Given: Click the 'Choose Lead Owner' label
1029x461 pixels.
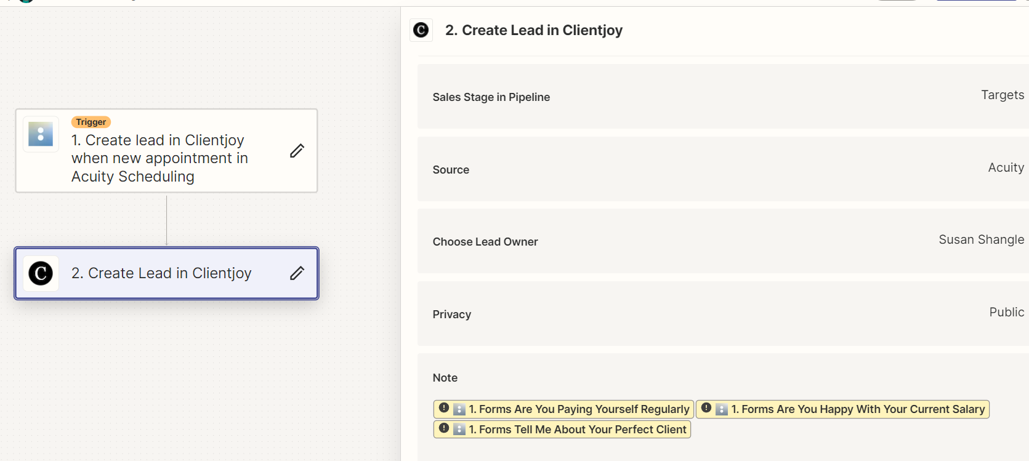Looking at the screenshot, I should pyautogui.click(x=485, y=242).
